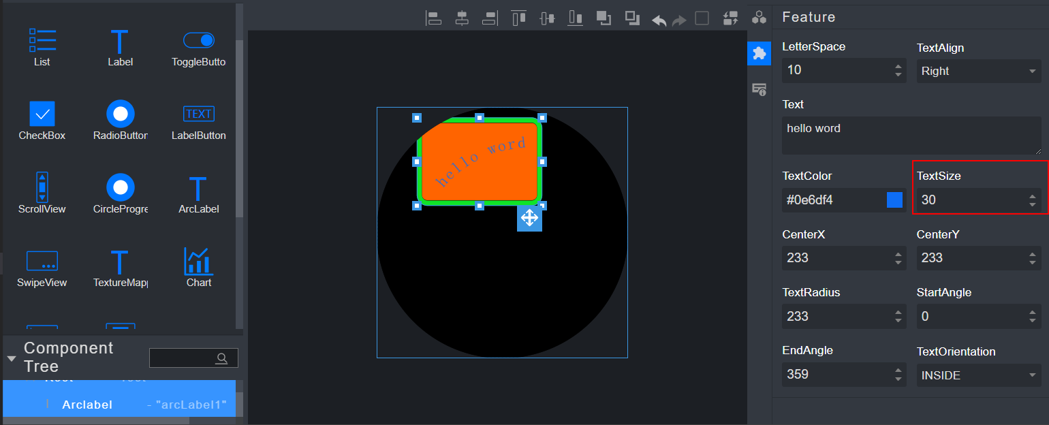Bring component to front layer
Image resolution: width=1049 pixels, height=425 pixels.
pos(604,18)
